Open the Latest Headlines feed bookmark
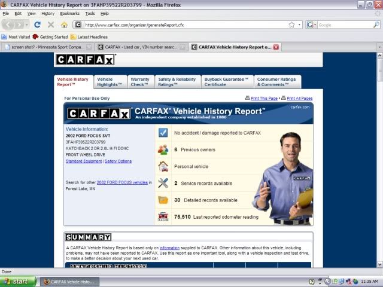 point(89,37)
